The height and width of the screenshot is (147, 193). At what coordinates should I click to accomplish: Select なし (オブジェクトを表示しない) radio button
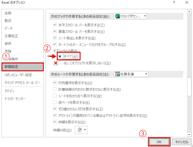(x=60, y=63)
